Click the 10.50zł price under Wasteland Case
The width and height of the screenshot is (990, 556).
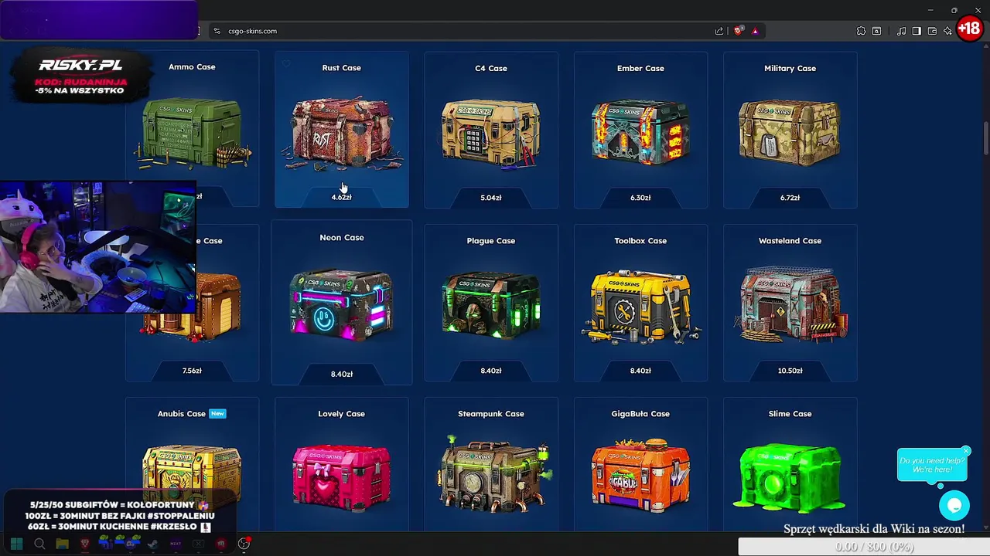pos(790,371)
